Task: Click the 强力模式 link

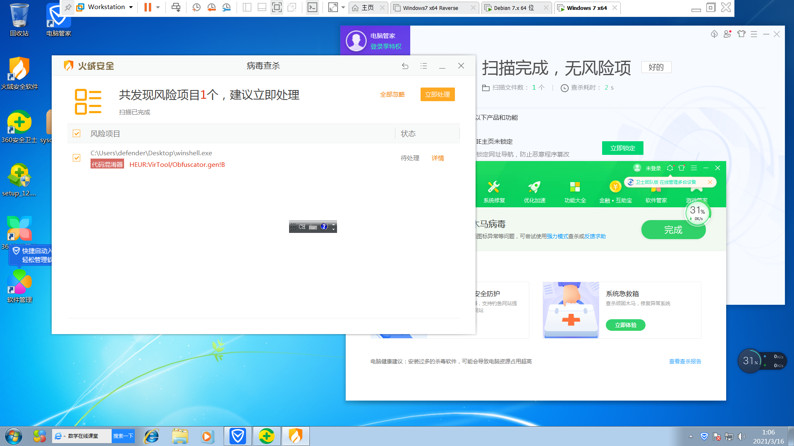Action: point(557,236)
